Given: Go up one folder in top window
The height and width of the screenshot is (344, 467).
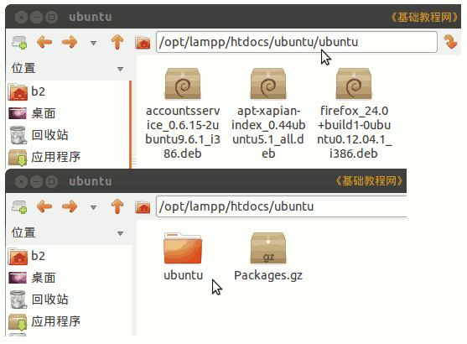Looking at the screenshot, I should click(x=117, y=42).
